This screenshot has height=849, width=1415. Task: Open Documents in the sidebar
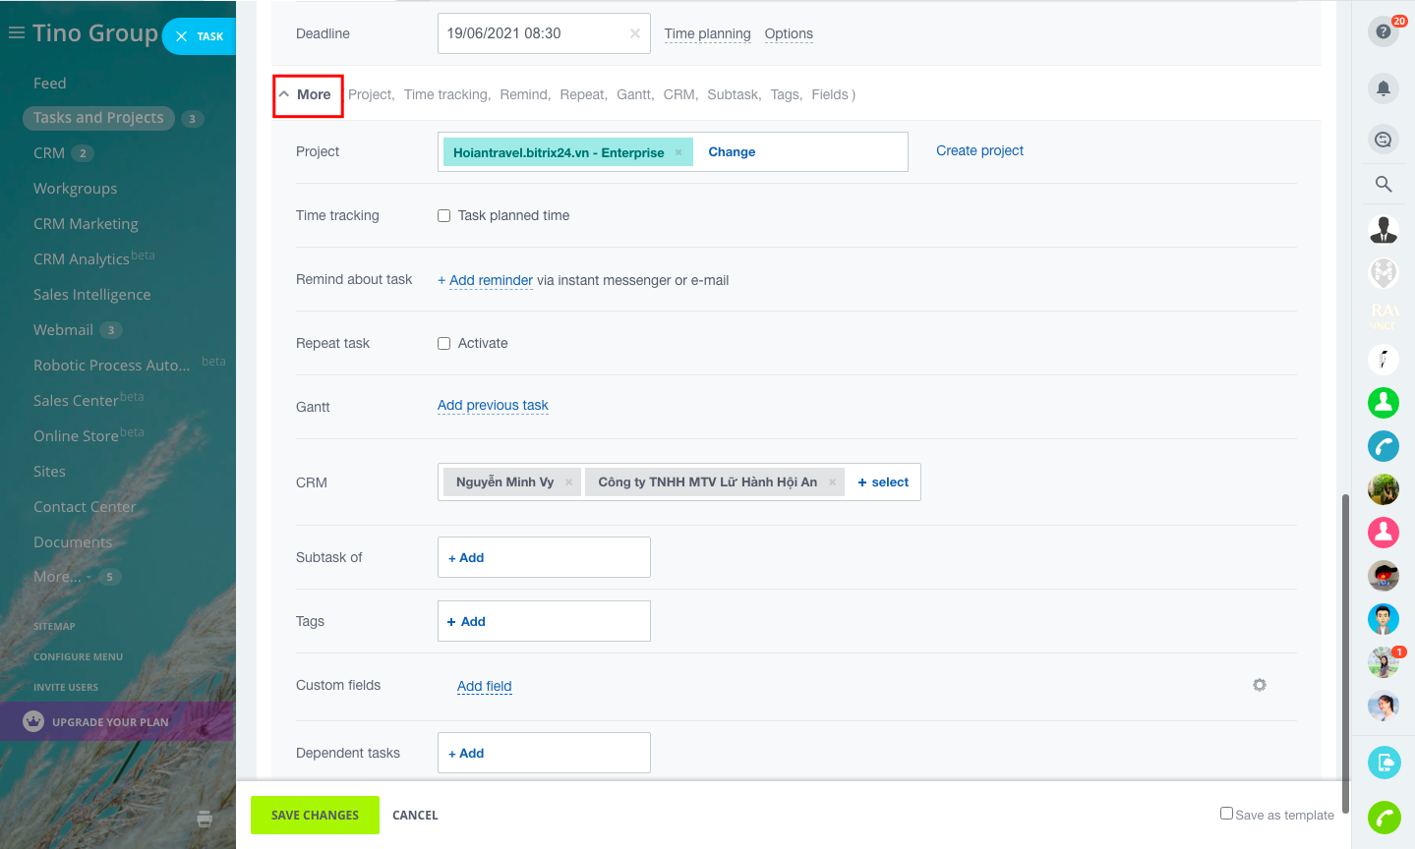73,542
